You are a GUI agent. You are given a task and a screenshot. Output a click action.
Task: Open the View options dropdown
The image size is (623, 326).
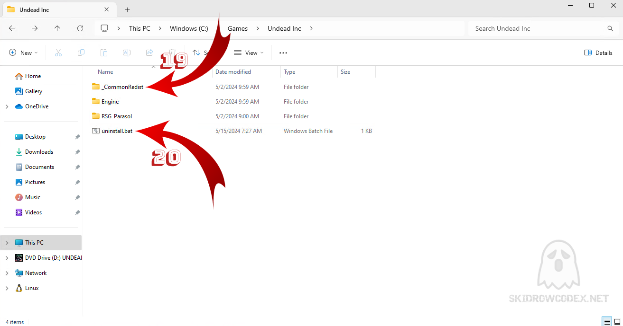pos(249,53)
